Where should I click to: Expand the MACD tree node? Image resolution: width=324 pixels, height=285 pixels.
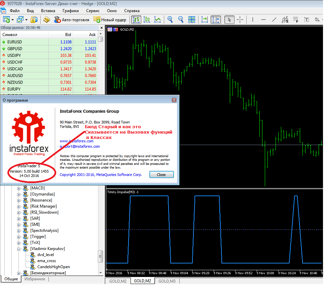pos(19,188)
